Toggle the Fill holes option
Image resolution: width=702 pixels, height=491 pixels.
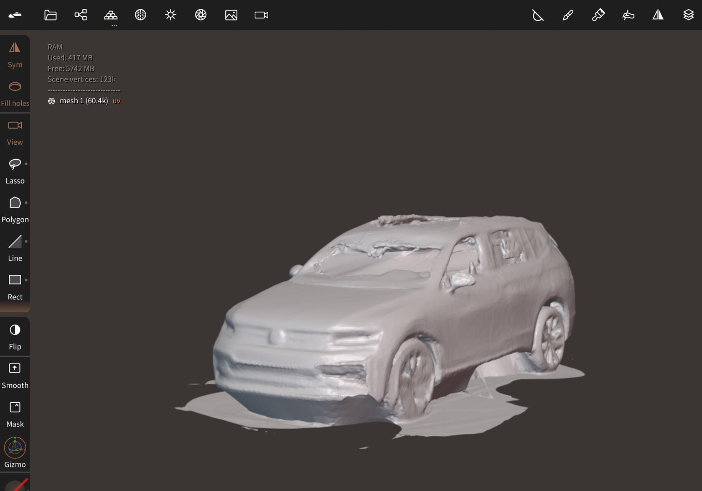(15, 94)
